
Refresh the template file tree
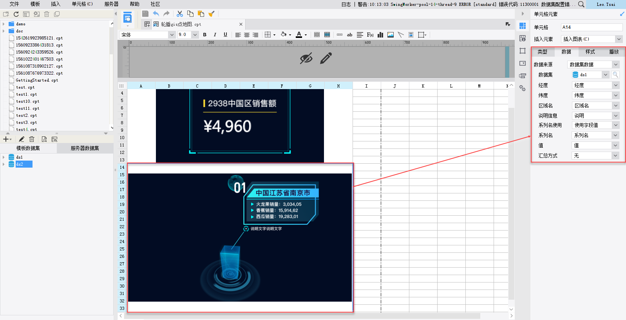16,14
